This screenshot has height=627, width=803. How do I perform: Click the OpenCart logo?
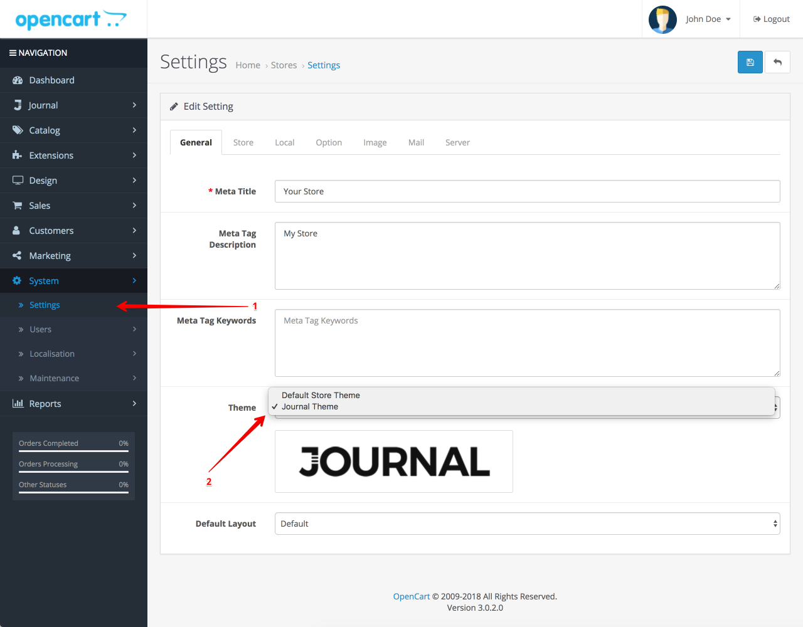pos(71,19)
